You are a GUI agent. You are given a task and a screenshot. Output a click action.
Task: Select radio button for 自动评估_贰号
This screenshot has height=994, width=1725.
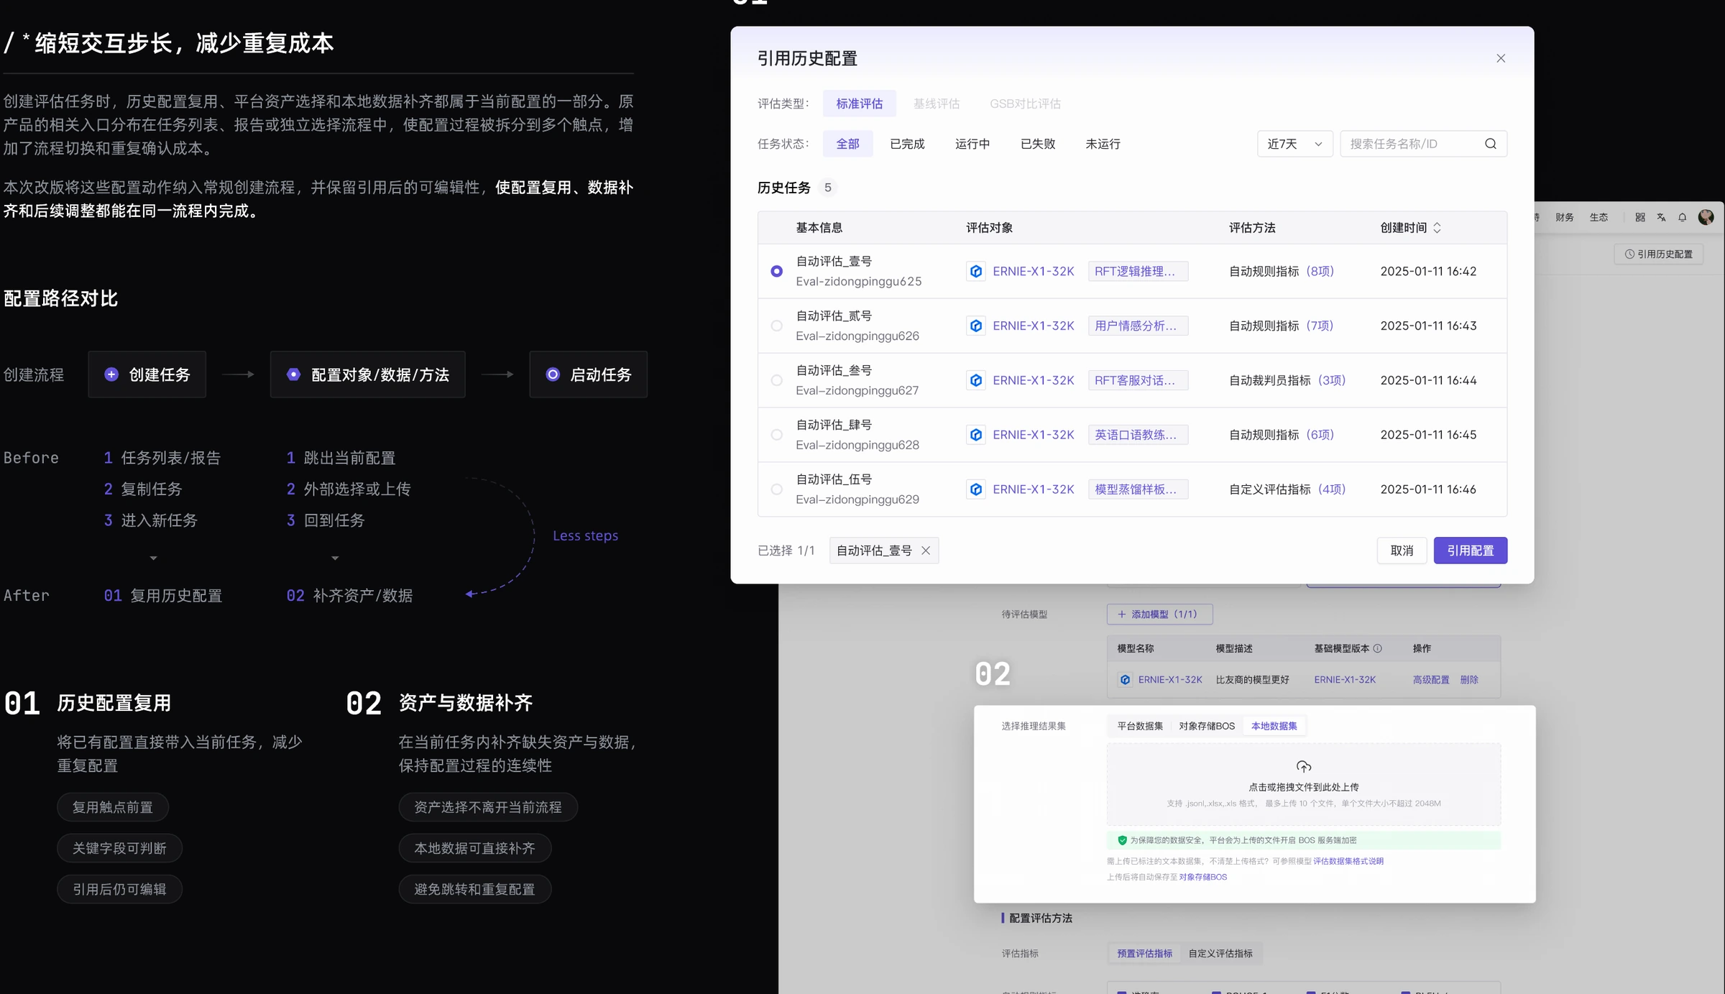coord(777,326)
